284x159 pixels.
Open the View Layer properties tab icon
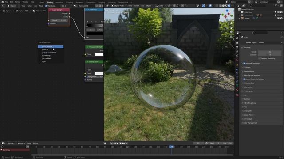tap(237, 52)
